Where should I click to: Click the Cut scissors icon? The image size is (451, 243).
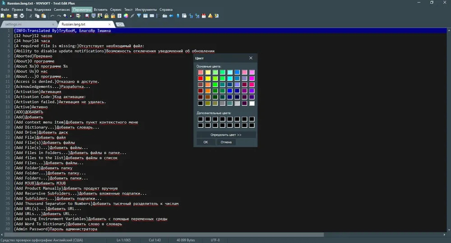pyautogui.click(x=31, y=16)
